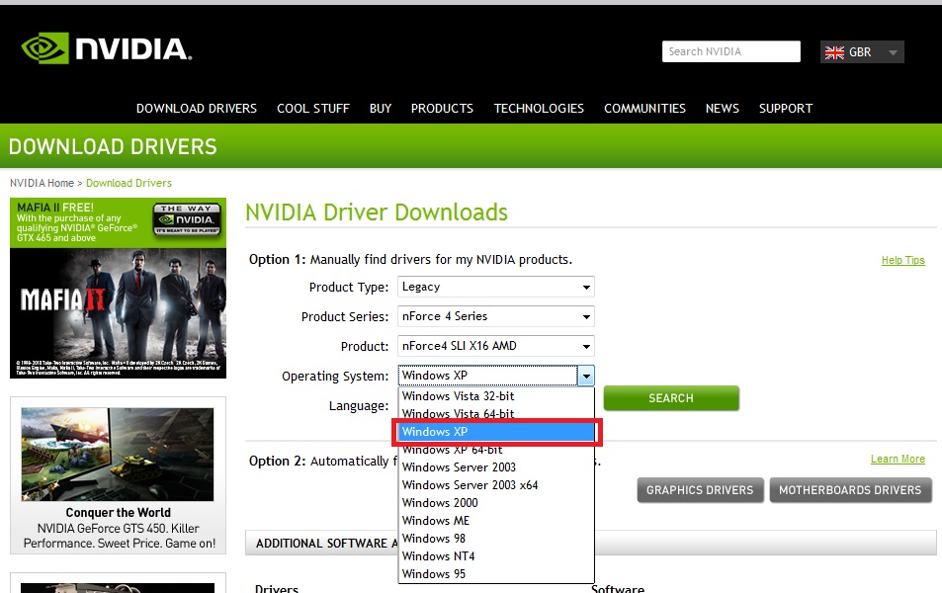Screen dimensions: 942x593
Task: Open the Cool Stuff menu
Action: [x=313, y=108]
